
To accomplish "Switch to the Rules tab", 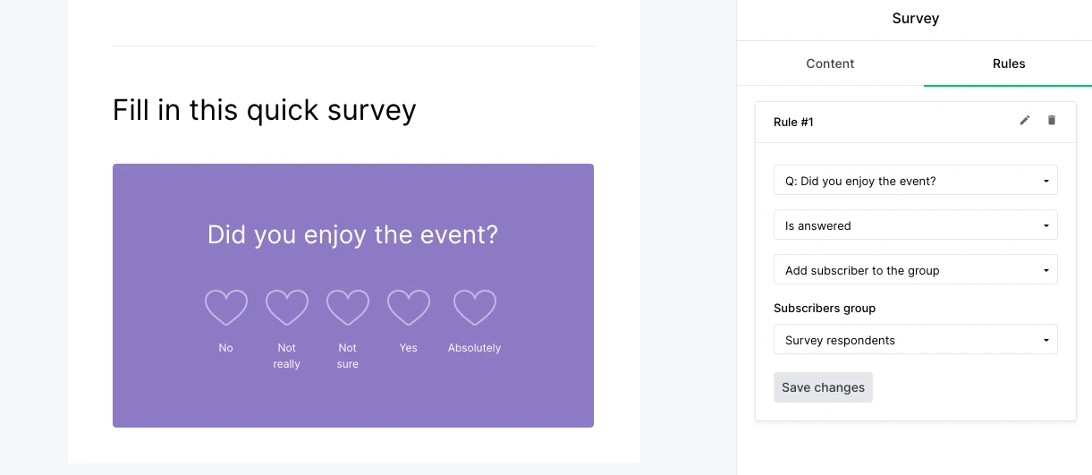I will tap(1009, 64).
